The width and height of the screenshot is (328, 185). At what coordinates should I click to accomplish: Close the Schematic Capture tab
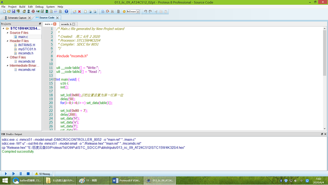[x=30, y=18]
